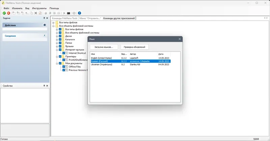Click the tab scroll right arrow
This screenshot has width=270, height=141.
click(x=267, y=18)
